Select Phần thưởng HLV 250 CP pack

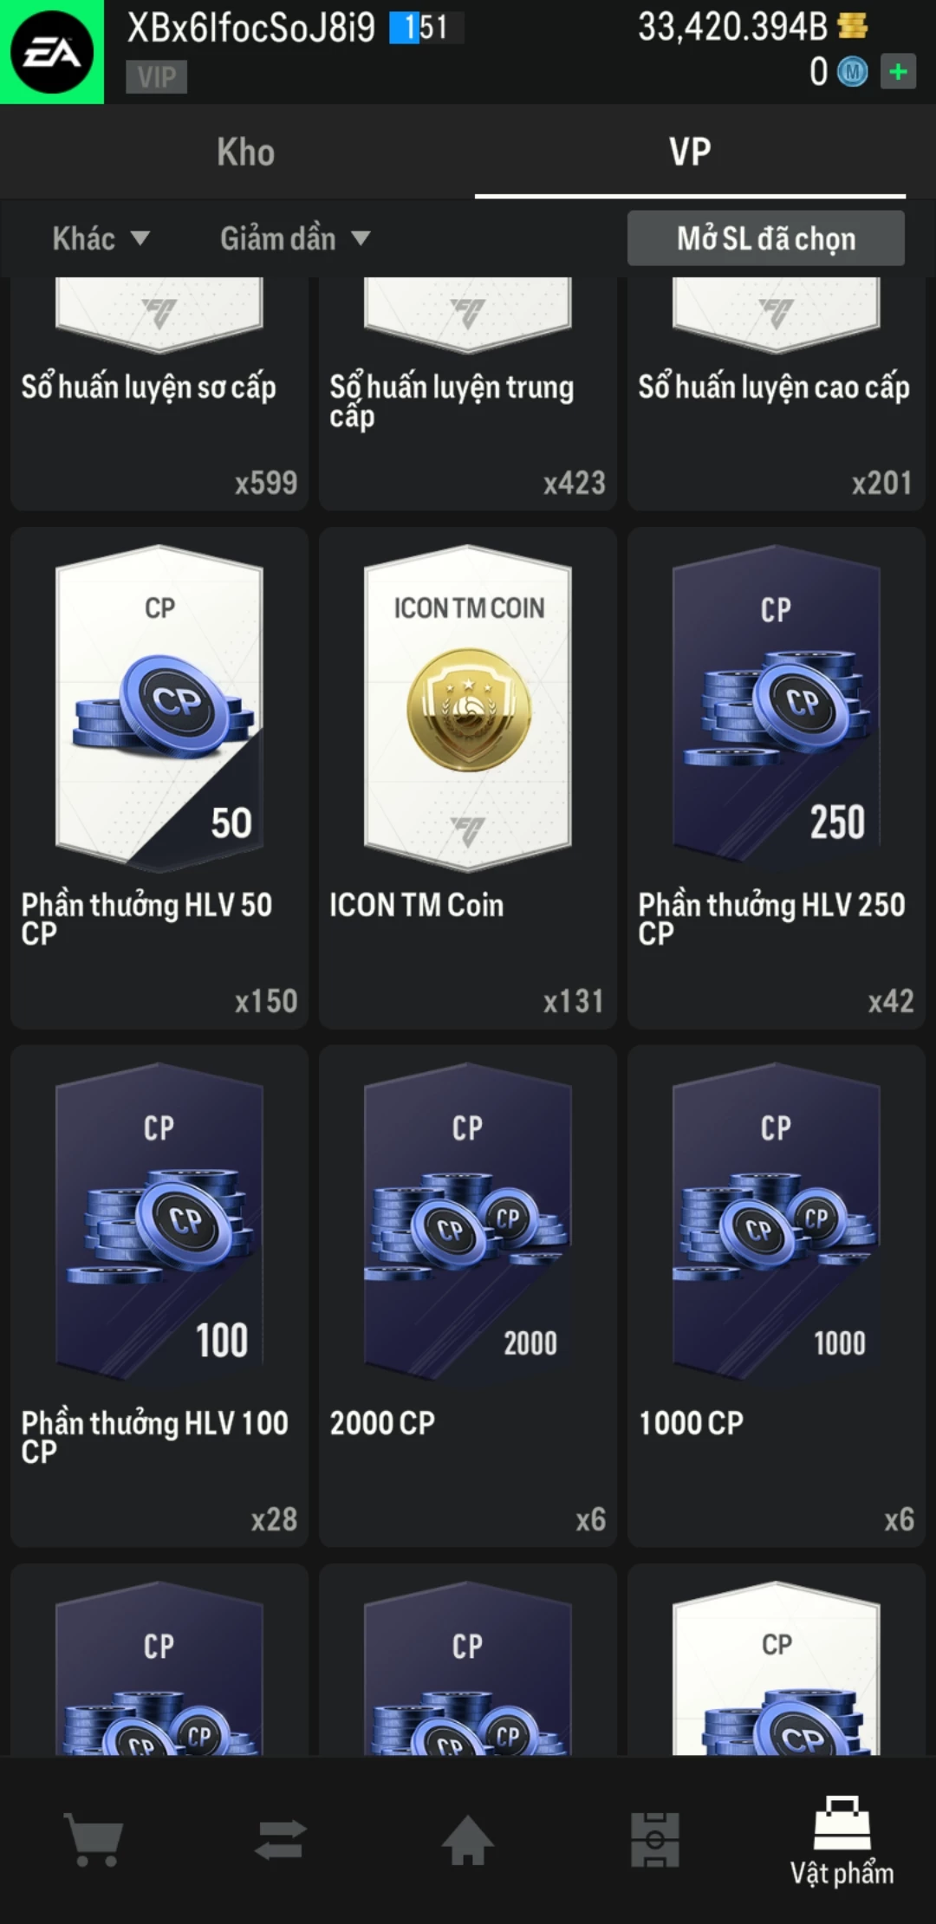point(777,778)
